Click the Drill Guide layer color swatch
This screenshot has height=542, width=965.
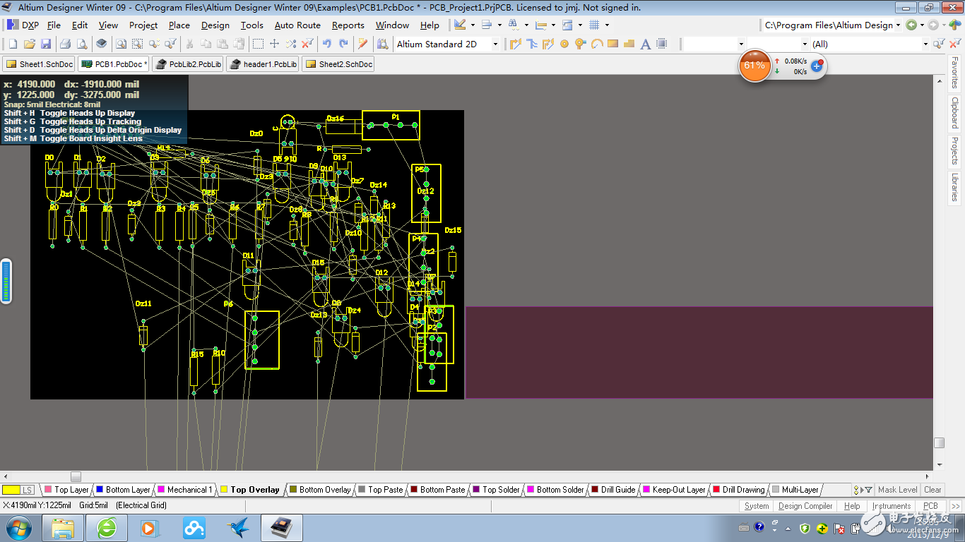[595, 489]
